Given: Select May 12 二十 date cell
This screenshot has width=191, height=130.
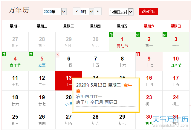Looking at the screenshot, I should click(x=42, y=81).
